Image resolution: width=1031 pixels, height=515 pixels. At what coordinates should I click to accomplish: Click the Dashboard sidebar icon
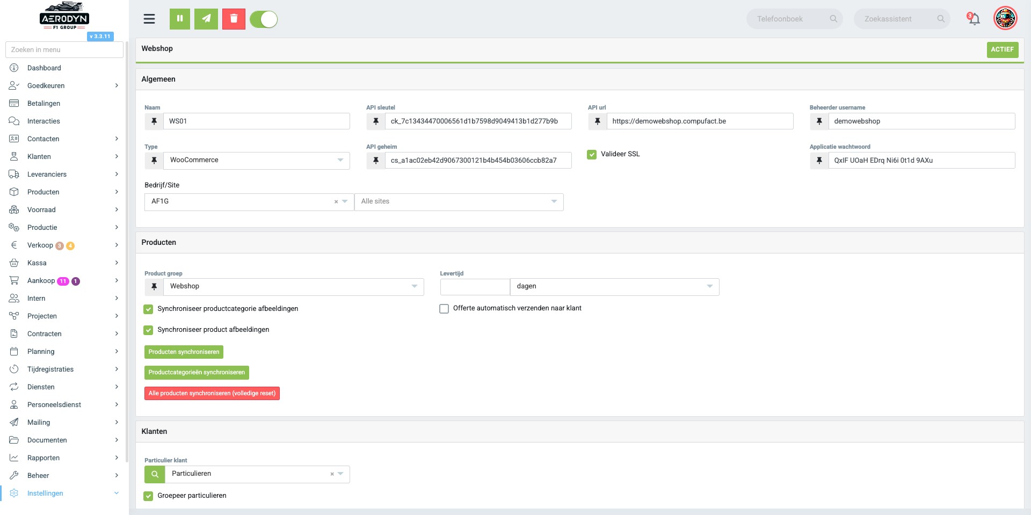pos(14,68)
